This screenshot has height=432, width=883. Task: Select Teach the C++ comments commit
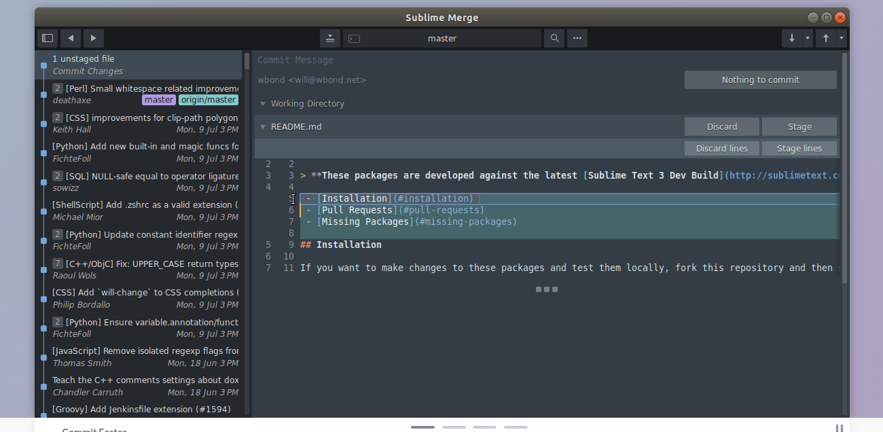pyautogui.click(x=139, y=386)
